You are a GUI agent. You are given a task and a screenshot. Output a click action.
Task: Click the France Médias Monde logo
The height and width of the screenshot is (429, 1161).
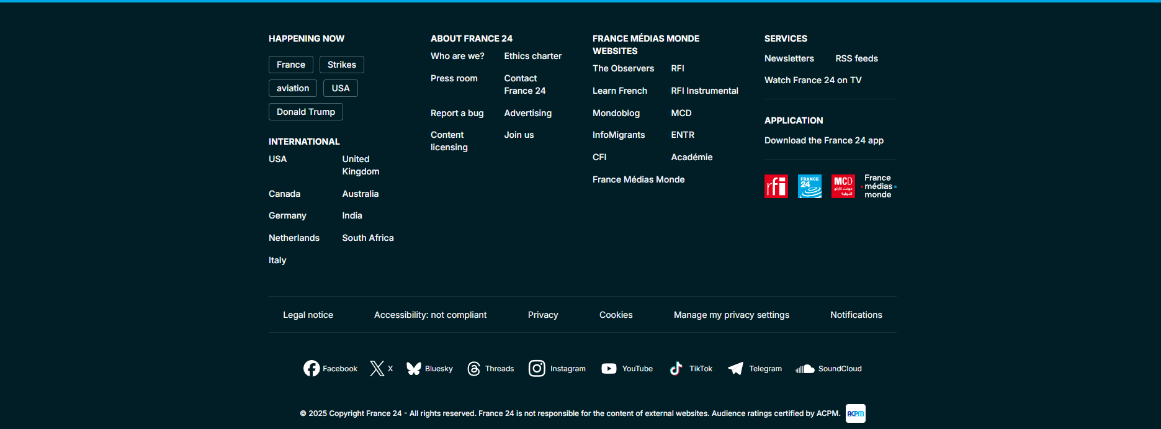[879, 186]
